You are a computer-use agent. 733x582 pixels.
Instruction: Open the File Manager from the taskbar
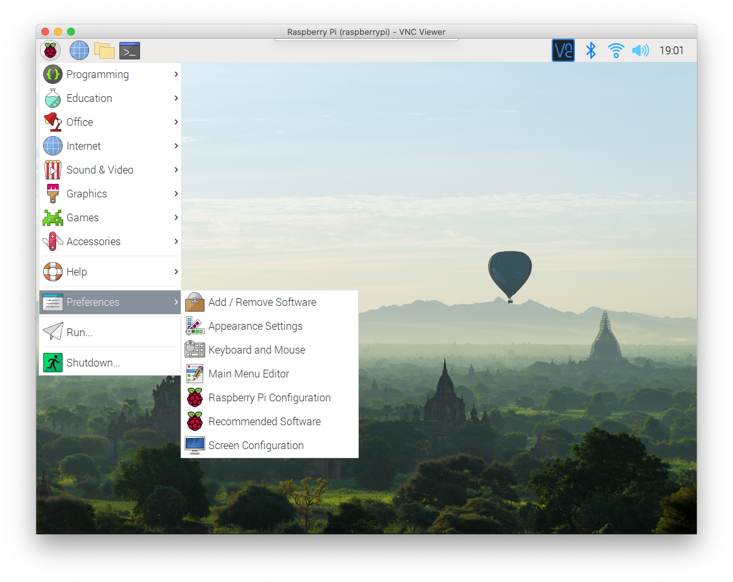(x=105, y=50)
